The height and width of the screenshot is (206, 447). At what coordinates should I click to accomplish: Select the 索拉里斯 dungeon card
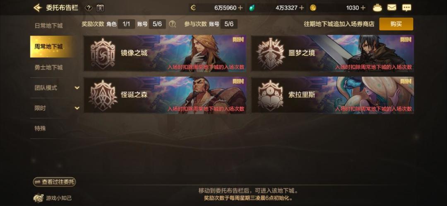point(332,95)
